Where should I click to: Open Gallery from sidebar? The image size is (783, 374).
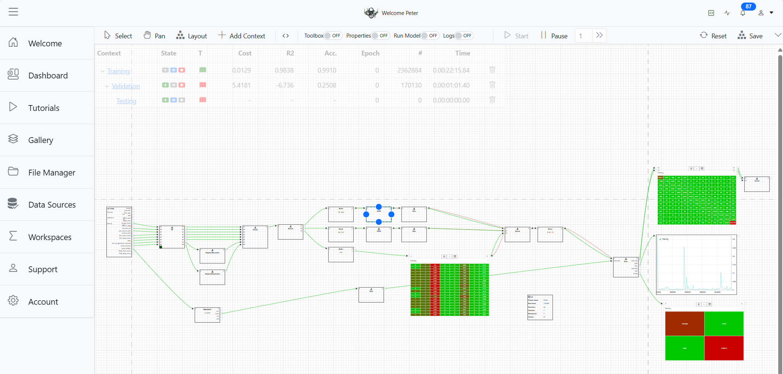(x=47, y=140)
